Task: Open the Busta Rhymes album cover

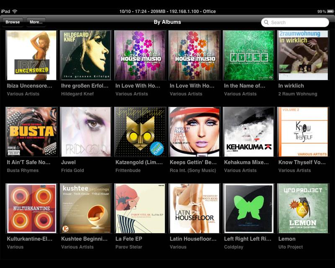Action: click(32, 132)
